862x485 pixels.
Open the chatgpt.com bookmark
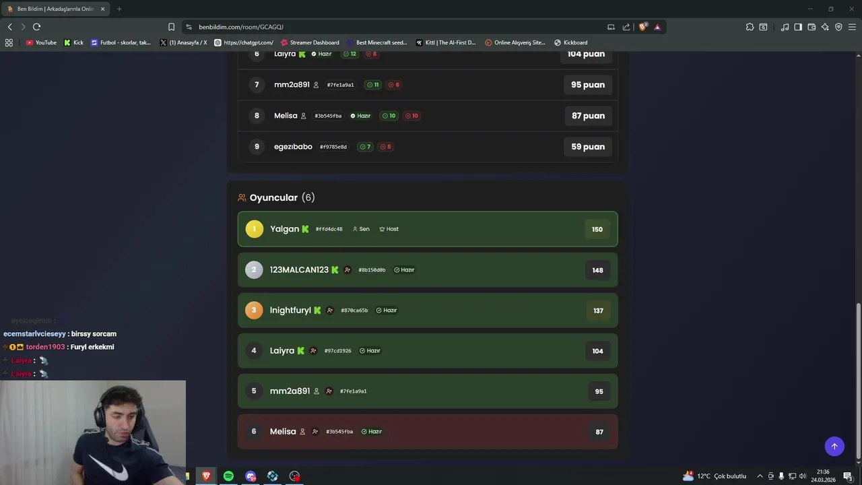(243, 42)
